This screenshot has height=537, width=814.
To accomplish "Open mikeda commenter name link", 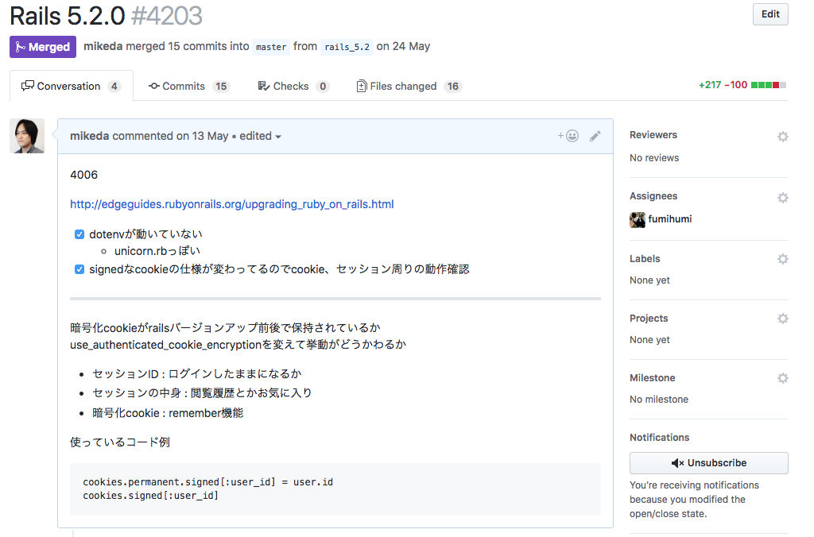I will pyautogui.click(x=89, y=136).
